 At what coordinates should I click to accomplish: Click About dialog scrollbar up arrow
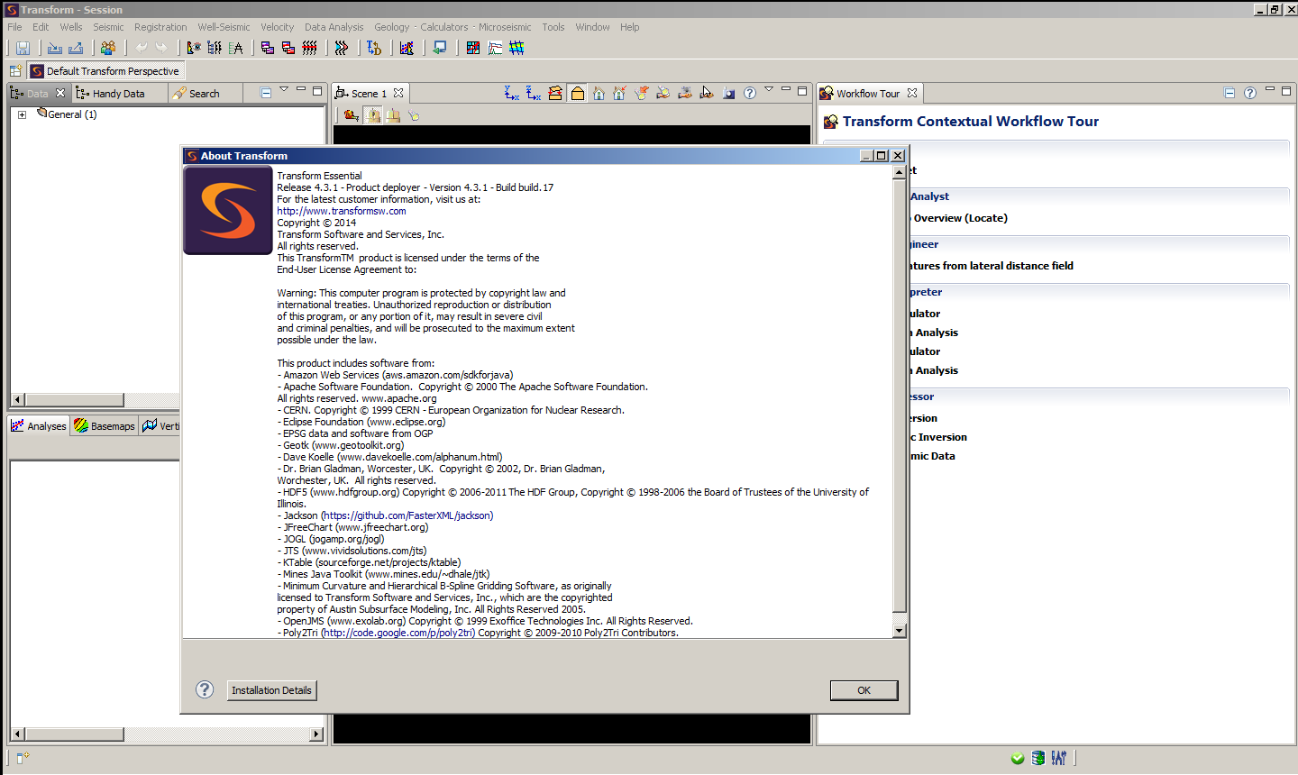coord(900,172)
